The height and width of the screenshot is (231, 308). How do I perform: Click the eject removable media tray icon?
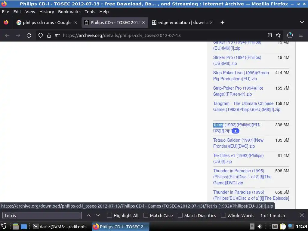tap(252, 226)
